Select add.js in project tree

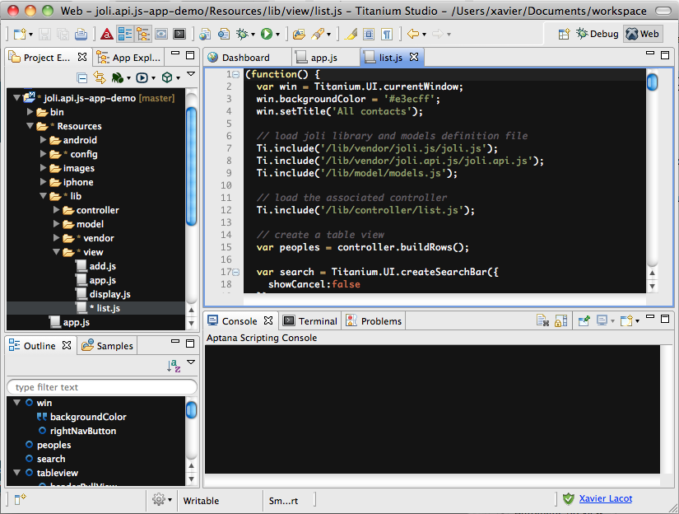(x=103, y=266)
